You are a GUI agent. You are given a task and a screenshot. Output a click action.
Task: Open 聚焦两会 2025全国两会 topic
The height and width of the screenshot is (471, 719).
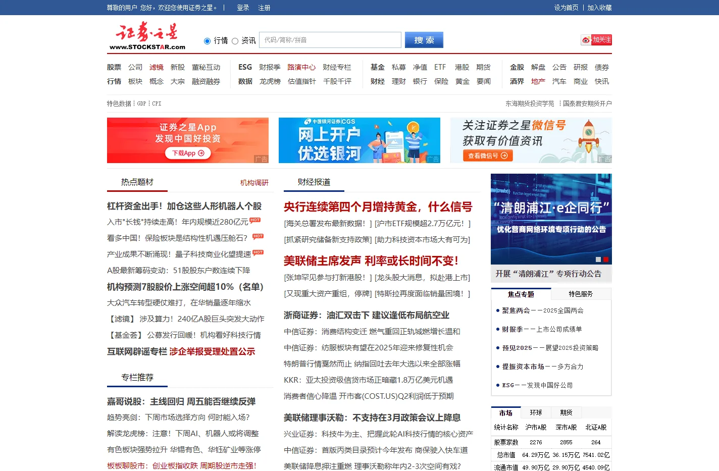tap(543, 310)
